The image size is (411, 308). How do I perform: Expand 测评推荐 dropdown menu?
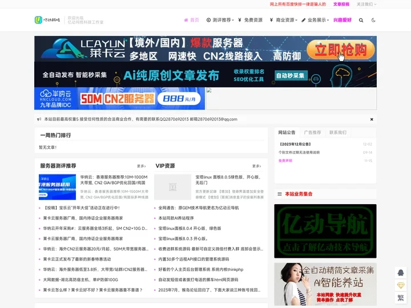click(x=220, y=20)
